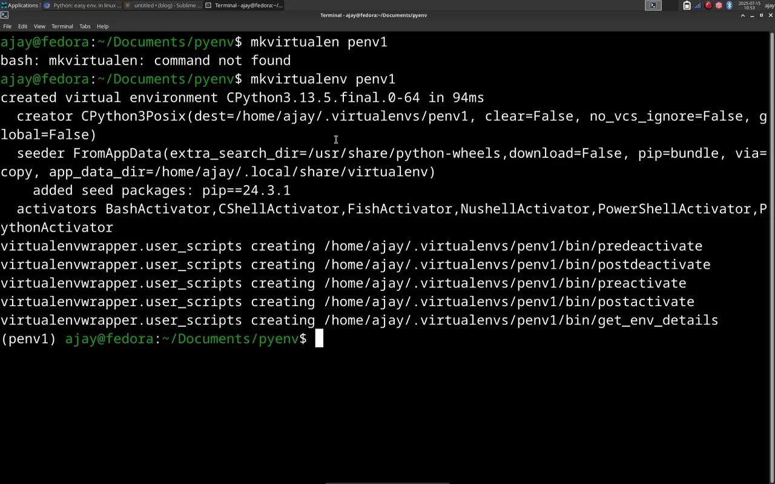Open the Tabs menu
Screen dimensions: 775x484
click(x=84, y=26)
